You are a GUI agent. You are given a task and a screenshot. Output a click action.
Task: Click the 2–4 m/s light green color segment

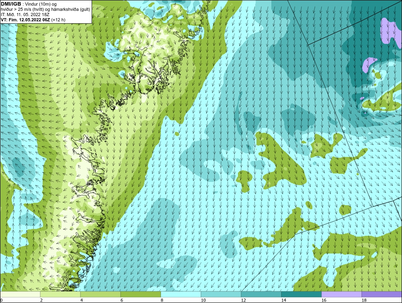click(x=60, y=294)
